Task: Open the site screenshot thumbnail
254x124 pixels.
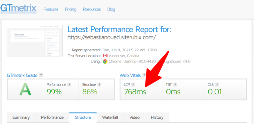Action: pos(35,40)
